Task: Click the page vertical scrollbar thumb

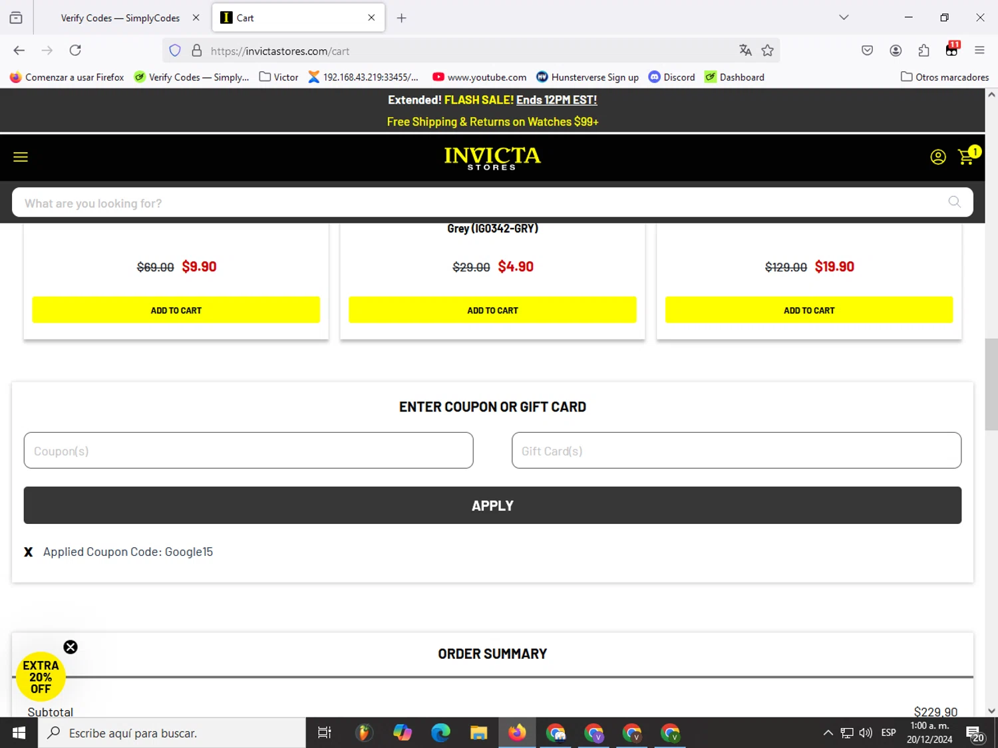Action: tap(991, 385)
